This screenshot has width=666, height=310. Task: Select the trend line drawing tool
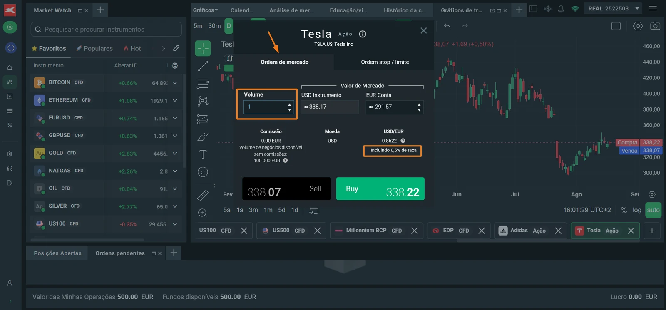(x=203, y=66)
